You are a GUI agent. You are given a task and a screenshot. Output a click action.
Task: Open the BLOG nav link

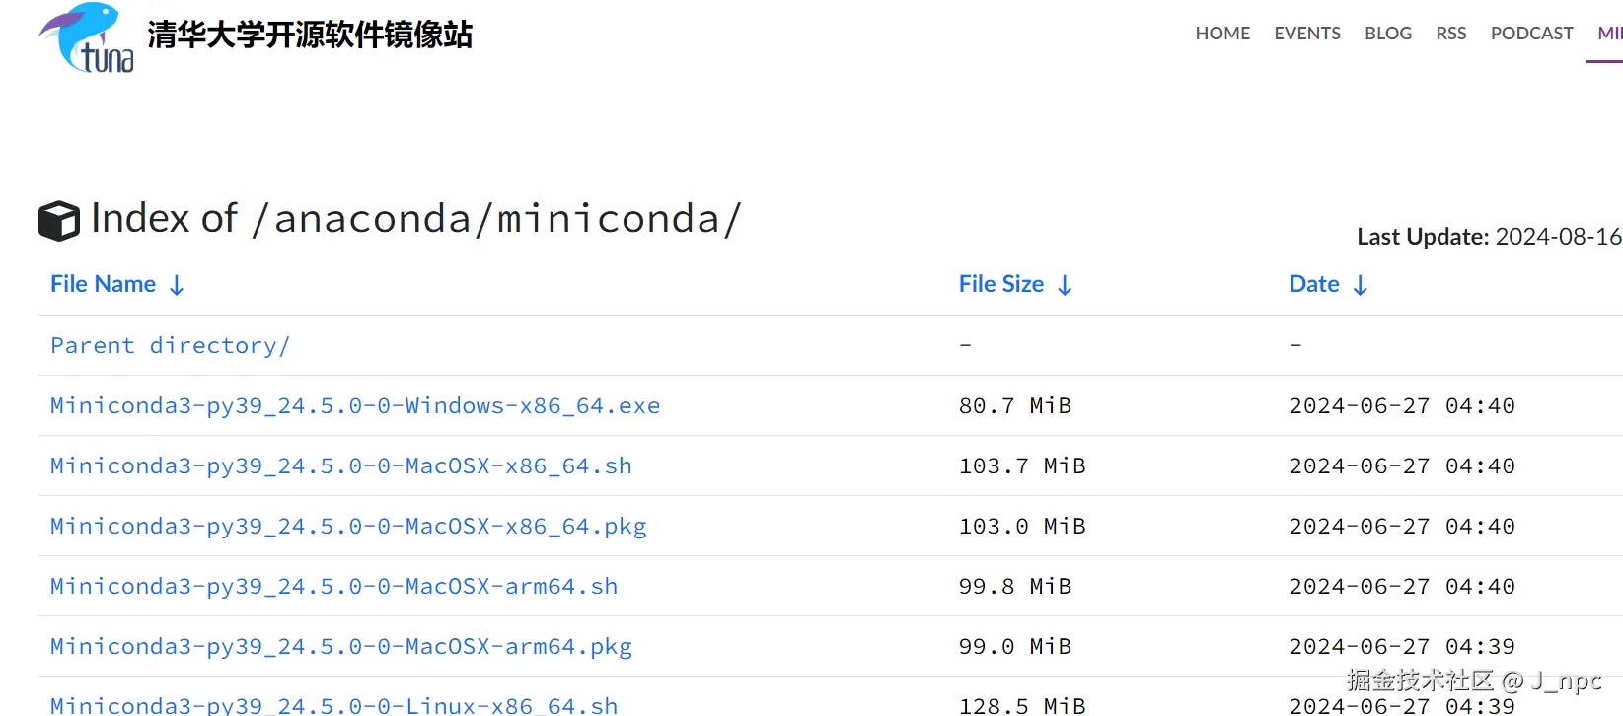pos(1388,34)
